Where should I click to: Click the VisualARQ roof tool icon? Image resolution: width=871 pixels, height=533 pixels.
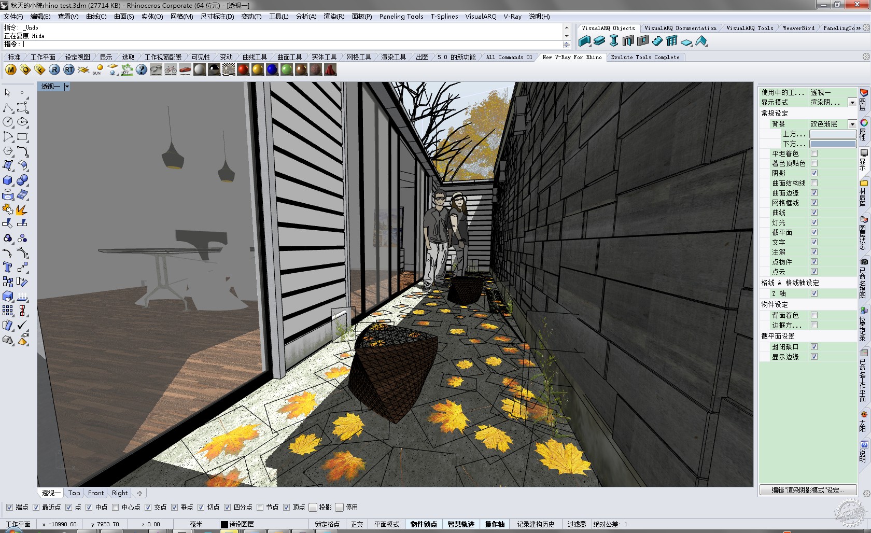701,41
